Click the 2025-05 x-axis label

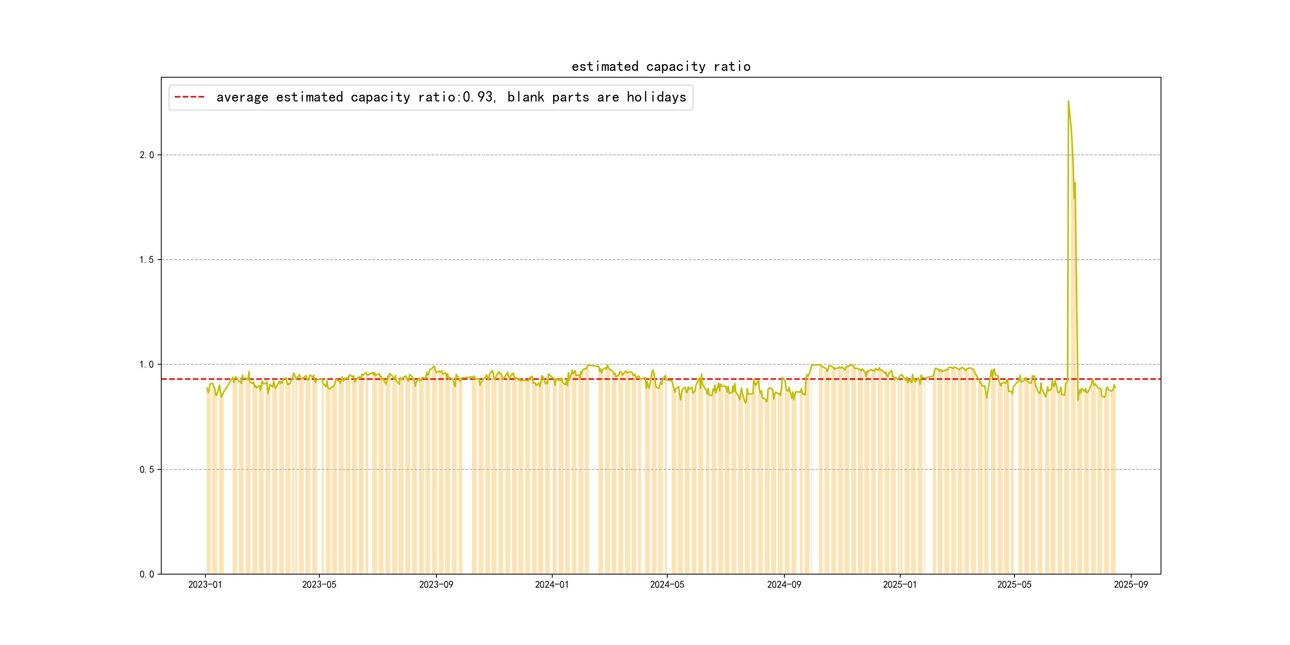(1014, 585)
